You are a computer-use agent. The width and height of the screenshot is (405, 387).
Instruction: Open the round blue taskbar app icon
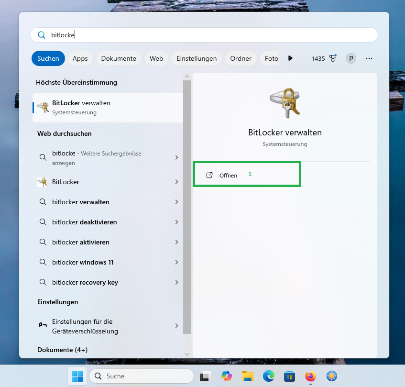point(332,376)
